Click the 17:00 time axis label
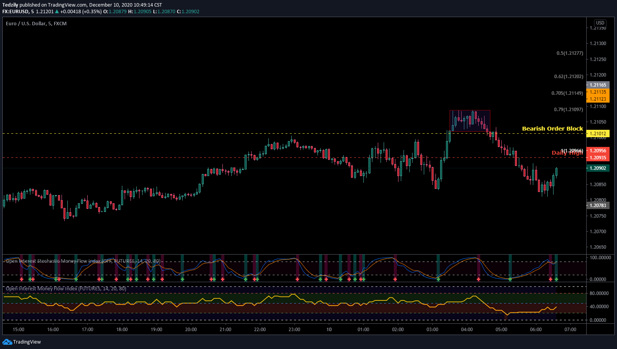The height and width of the screenshot is (349, 617). click(88, 330)
